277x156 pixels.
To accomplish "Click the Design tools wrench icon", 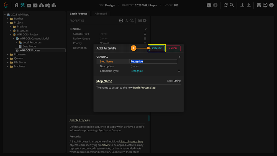I will (x=23, y=5).
